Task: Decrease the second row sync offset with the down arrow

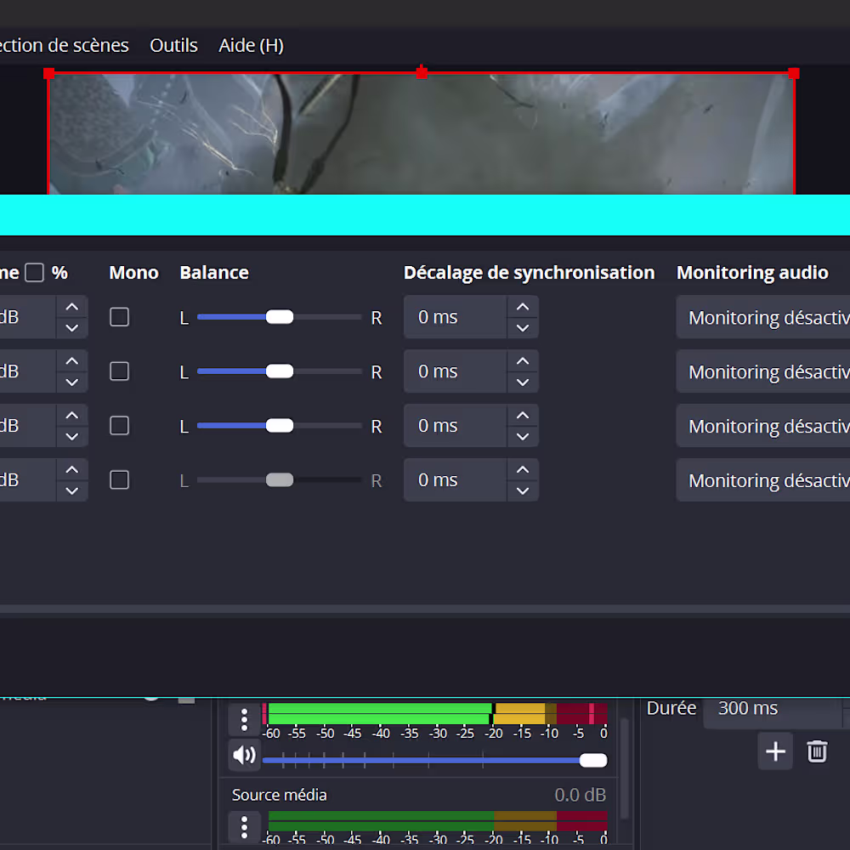Action: click(x=523, y=382)
